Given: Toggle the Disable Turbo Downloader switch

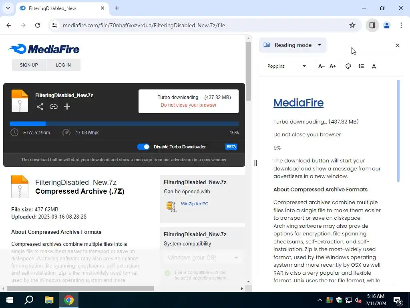Looking at the screenshot, I should 143,147.
